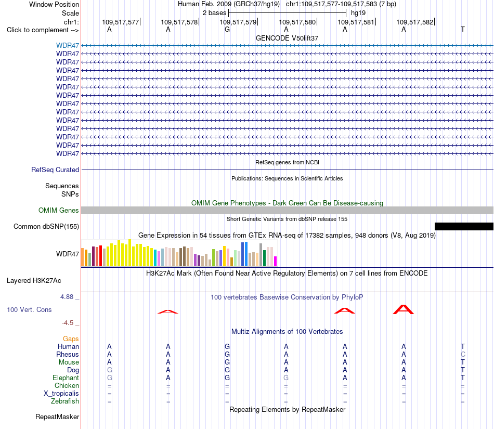Open the OMIM Gene Phenotypes track title

(x=287, y=203)
